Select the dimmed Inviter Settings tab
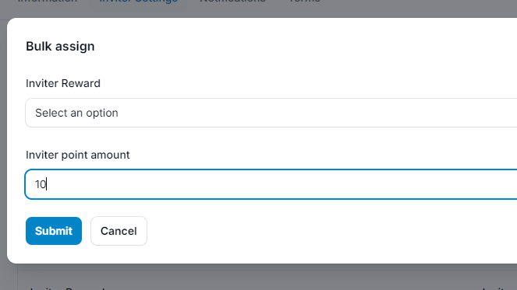517x290 pixels. coord(139,2)
